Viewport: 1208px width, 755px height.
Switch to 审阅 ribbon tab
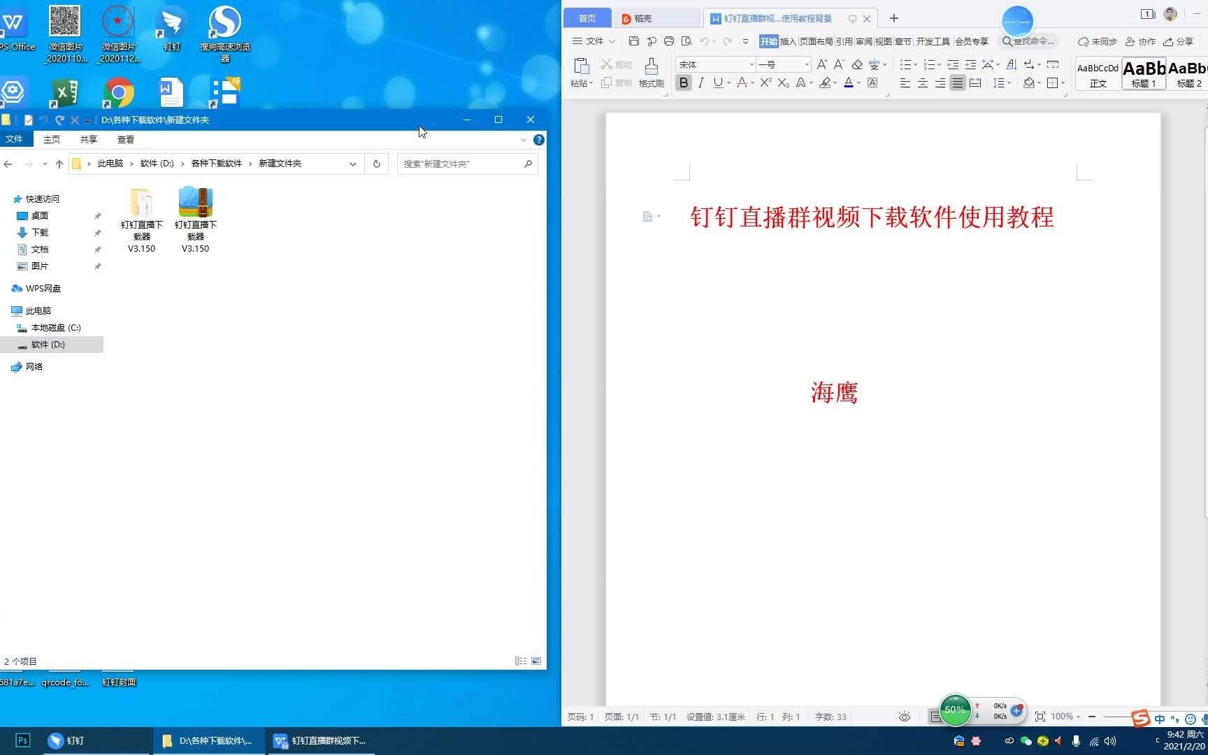[863, 41]
